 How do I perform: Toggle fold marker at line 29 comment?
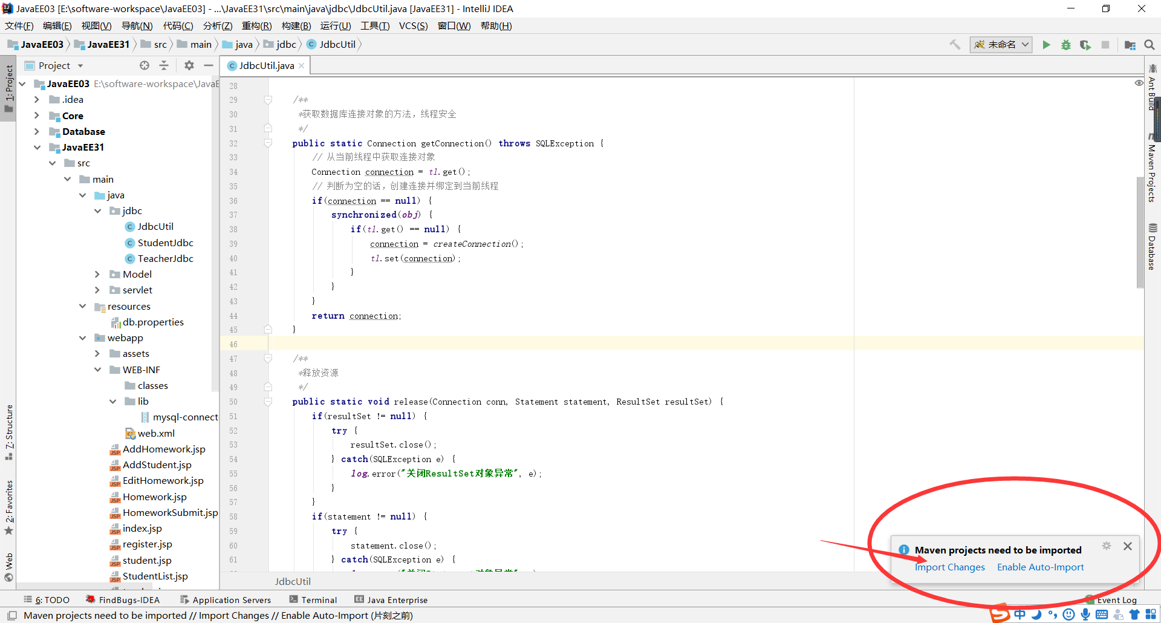pos(268,100)
